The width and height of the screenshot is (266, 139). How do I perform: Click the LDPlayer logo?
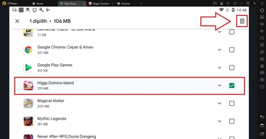pyautogui.click(x=4, y=3)
